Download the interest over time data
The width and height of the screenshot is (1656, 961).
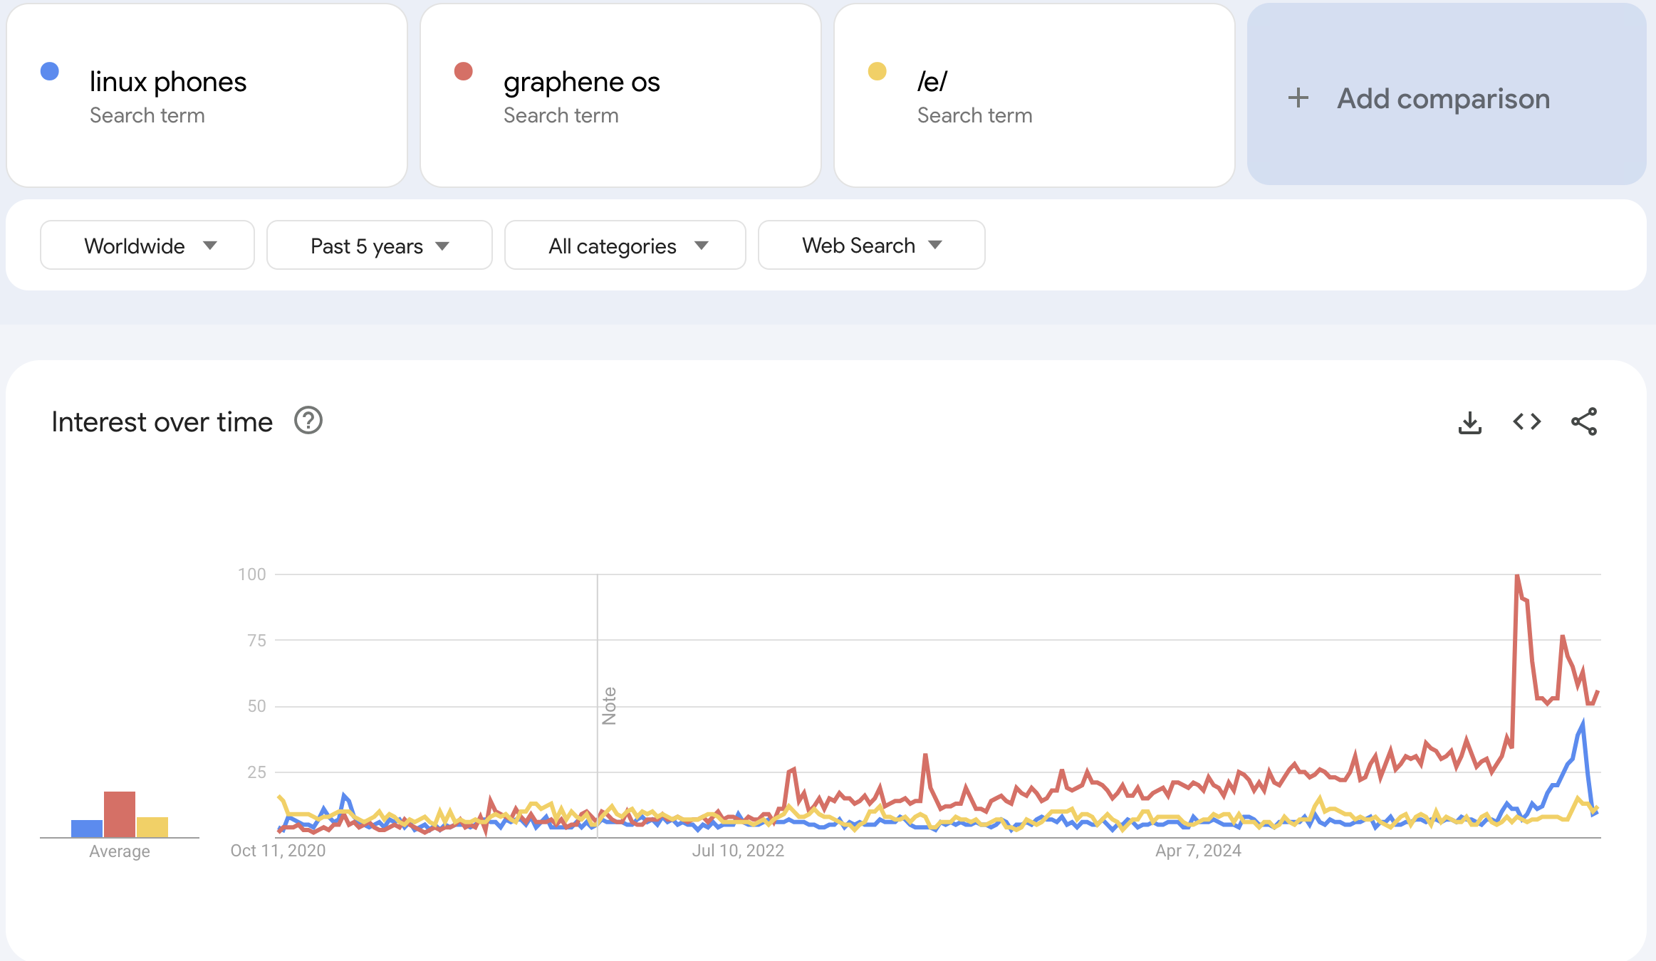click(x=1469, y=422)
